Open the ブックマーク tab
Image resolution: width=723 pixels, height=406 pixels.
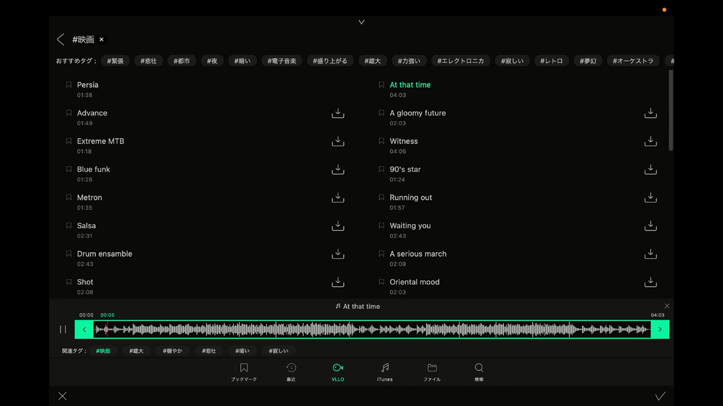point(244,372)
